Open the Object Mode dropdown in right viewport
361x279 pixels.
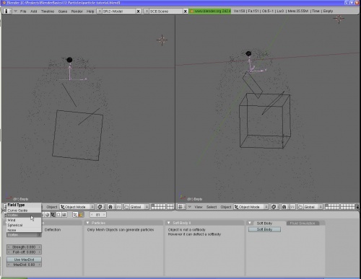click(251, 207)
